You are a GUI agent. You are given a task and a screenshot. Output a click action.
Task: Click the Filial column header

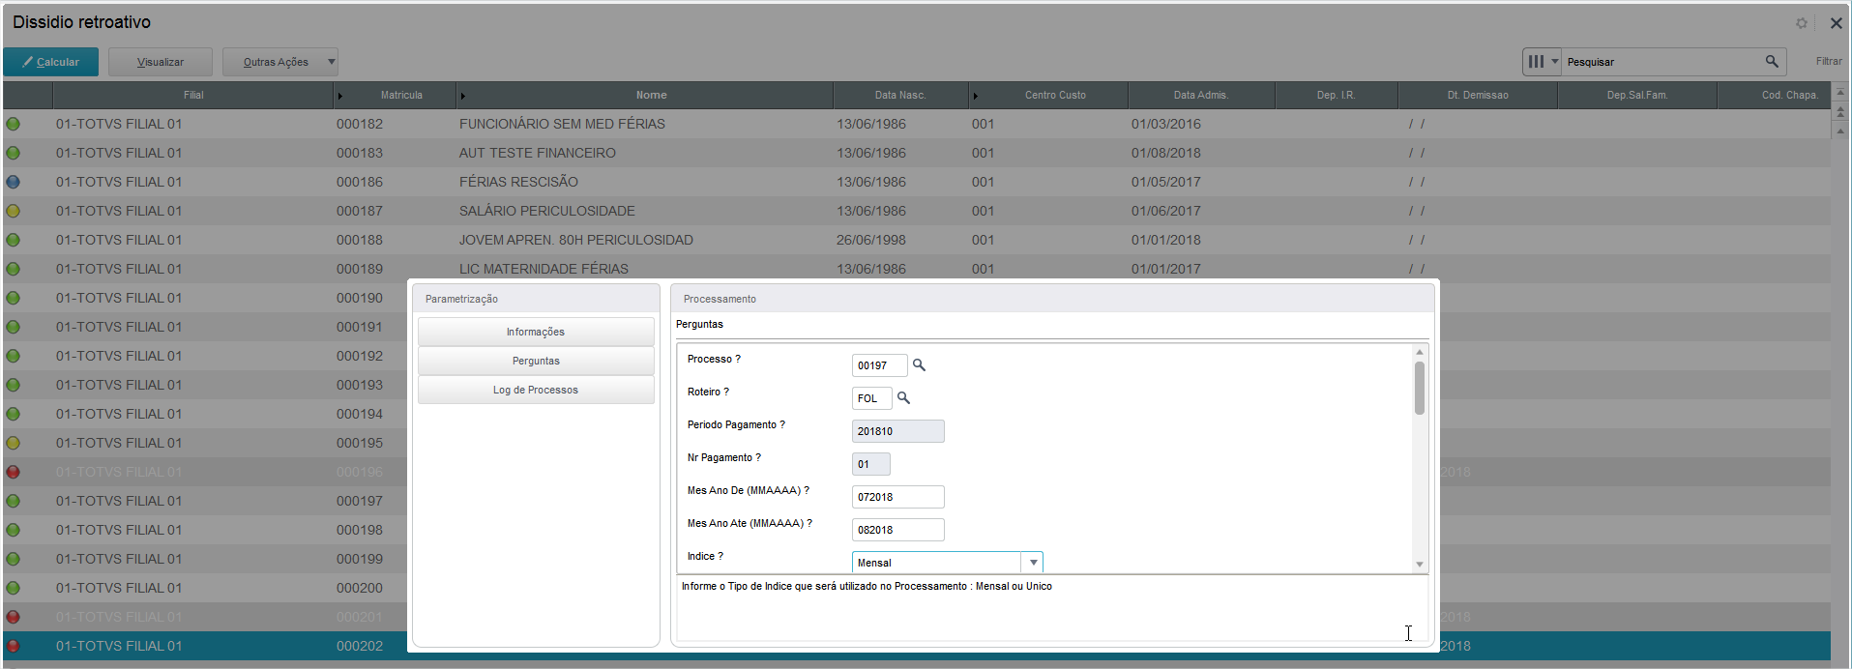click(193, 95)
